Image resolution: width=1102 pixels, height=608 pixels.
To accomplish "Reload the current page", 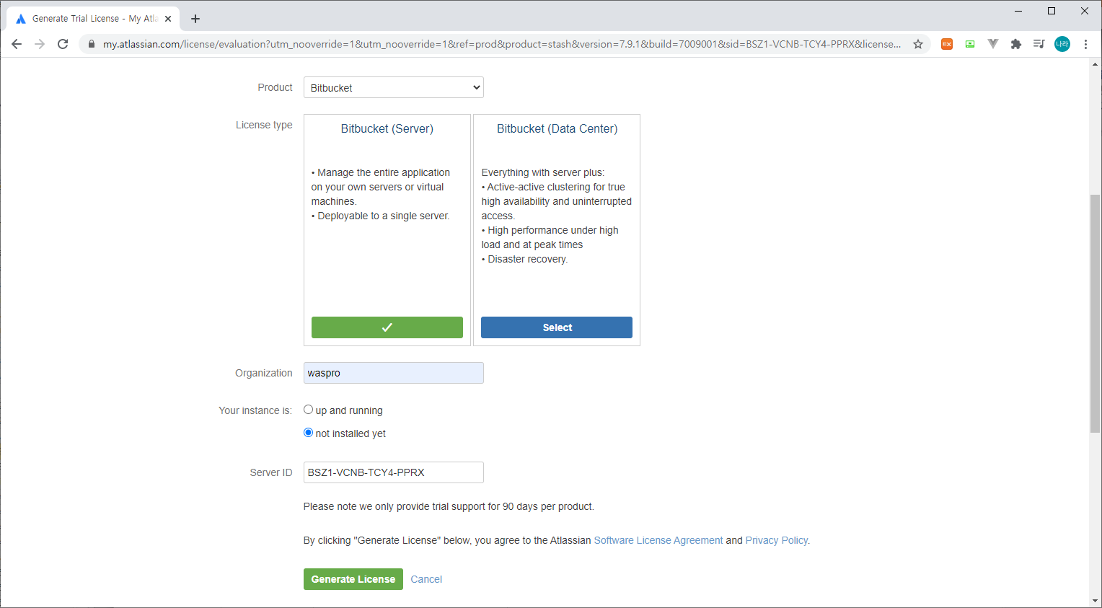I will 63,44.
